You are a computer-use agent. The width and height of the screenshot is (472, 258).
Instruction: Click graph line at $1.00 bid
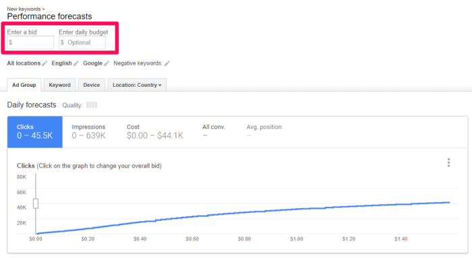point(297,209)
